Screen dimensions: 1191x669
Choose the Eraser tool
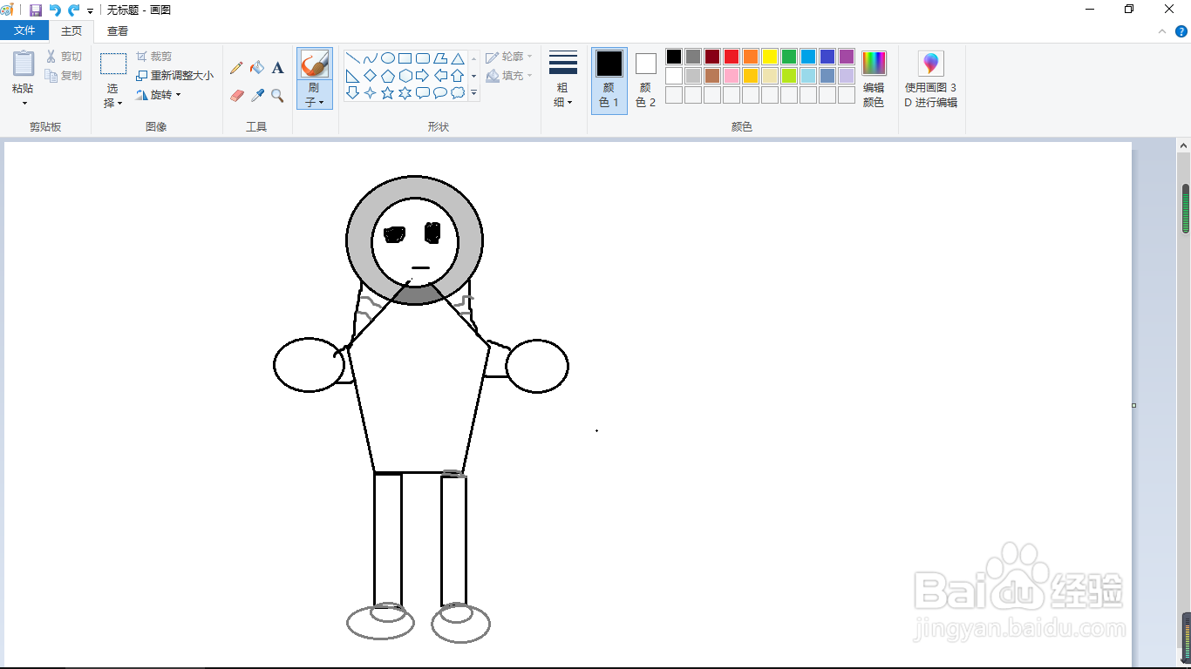point(236,96)
